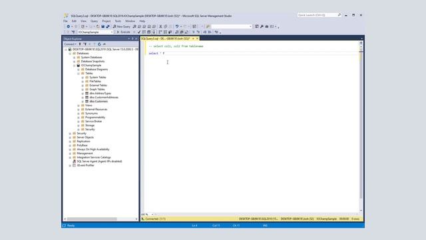
Task: Select the Replication folder
Action: [83, 141]
